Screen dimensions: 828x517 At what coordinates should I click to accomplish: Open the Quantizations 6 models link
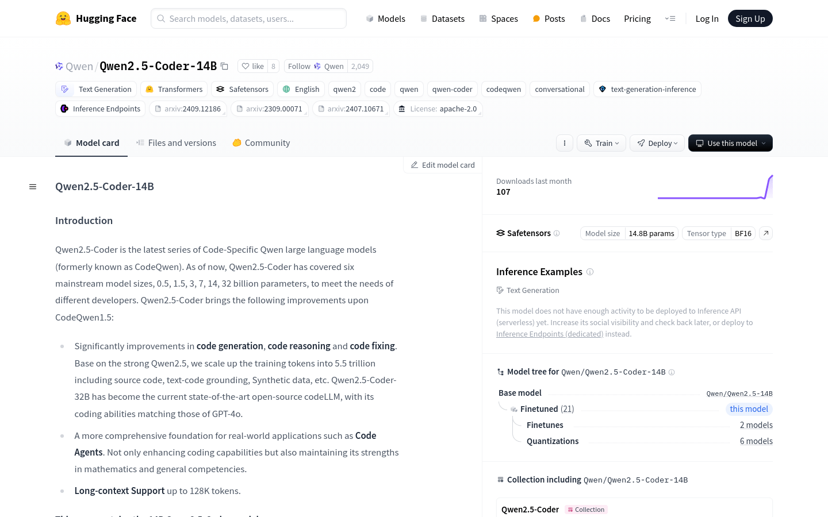point(756,441)
